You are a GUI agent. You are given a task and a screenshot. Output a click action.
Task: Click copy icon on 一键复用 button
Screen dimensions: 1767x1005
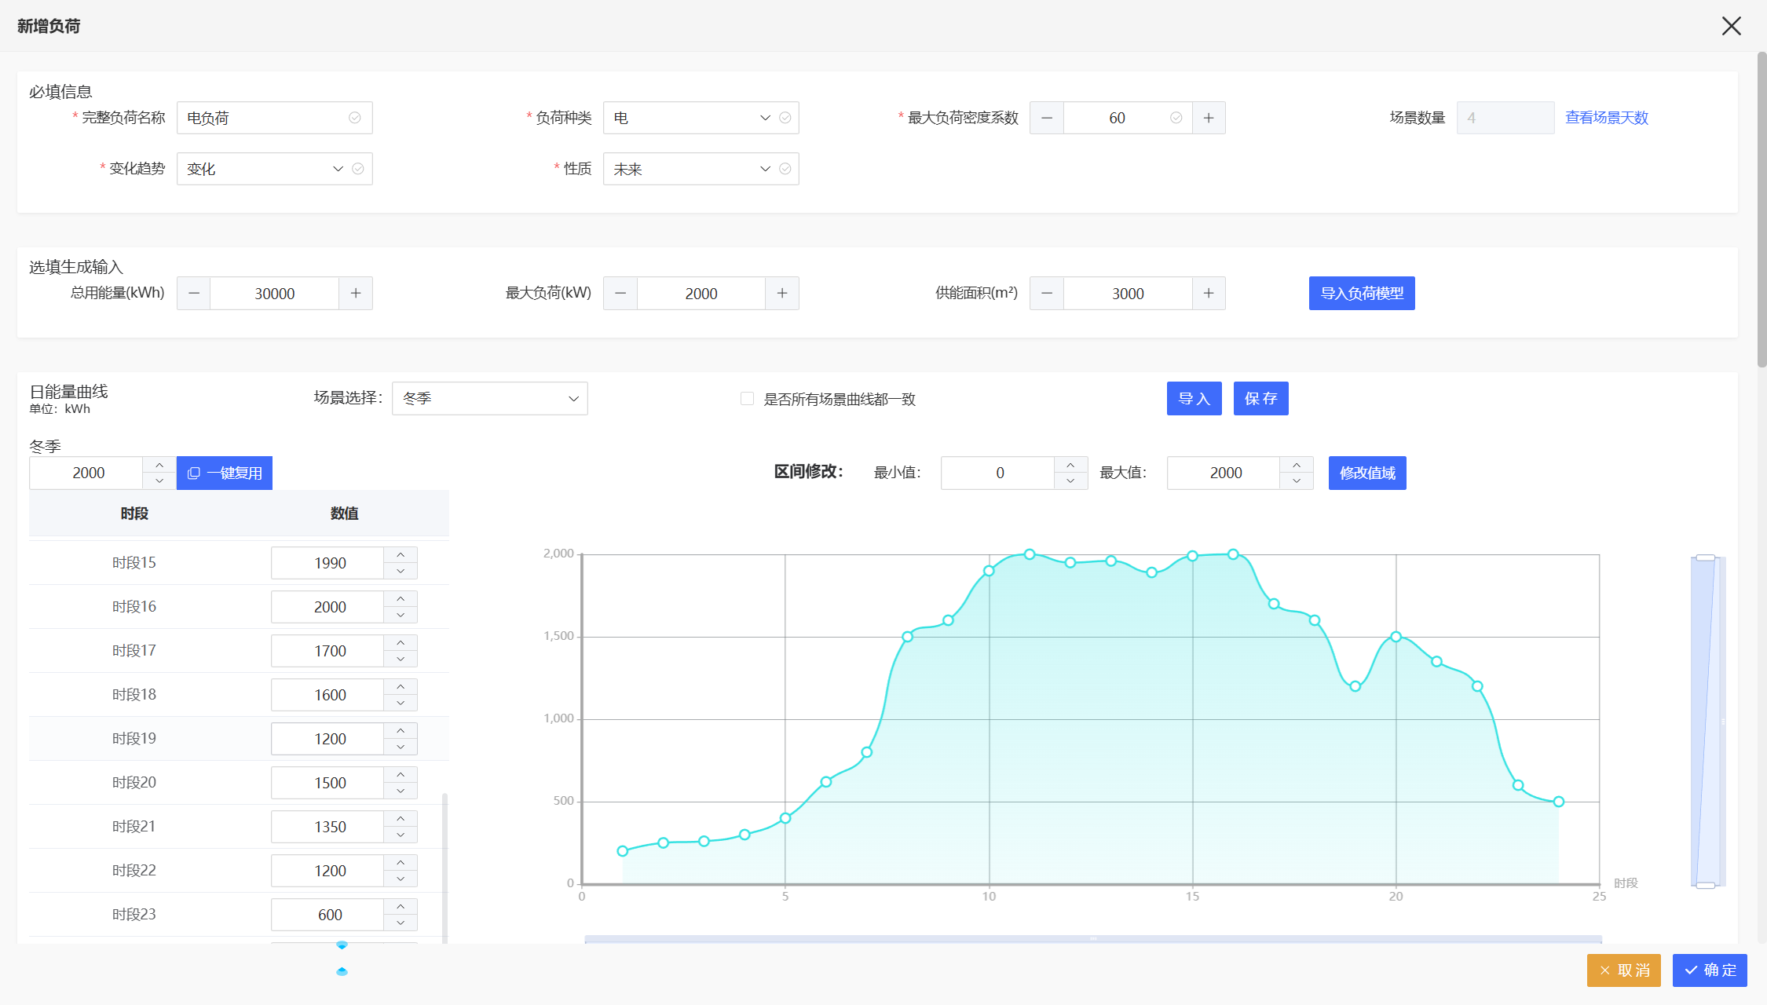[194, 473]
